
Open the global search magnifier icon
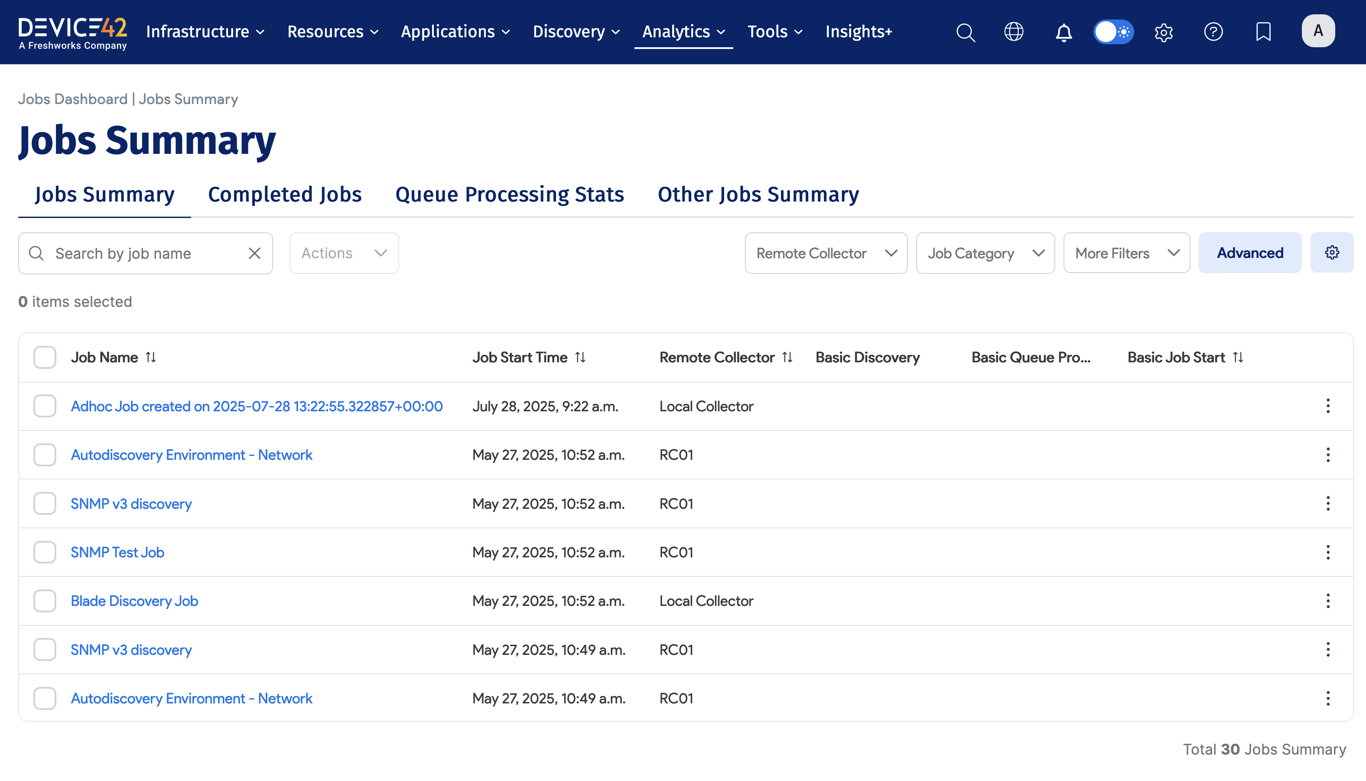(966, 32)
